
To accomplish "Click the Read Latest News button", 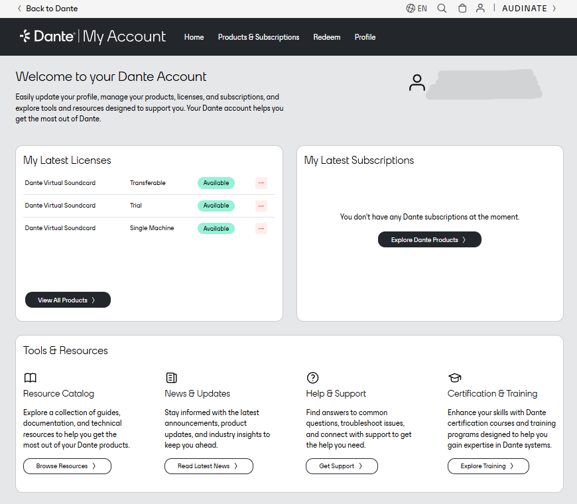I will point(209,466).
